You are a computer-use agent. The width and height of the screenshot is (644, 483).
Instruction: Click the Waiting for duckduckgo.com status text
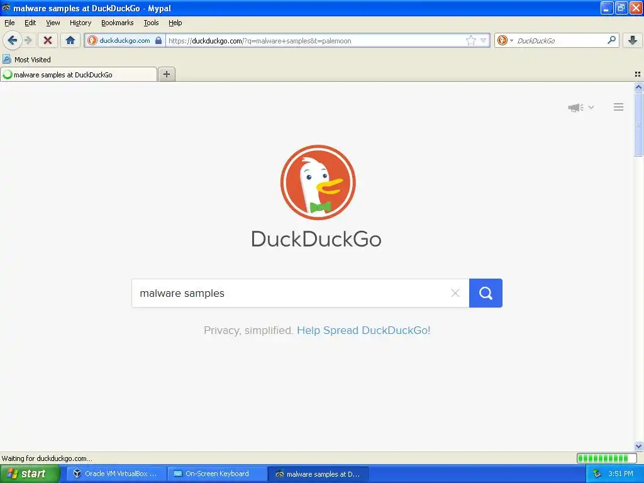tap(47, 458)
